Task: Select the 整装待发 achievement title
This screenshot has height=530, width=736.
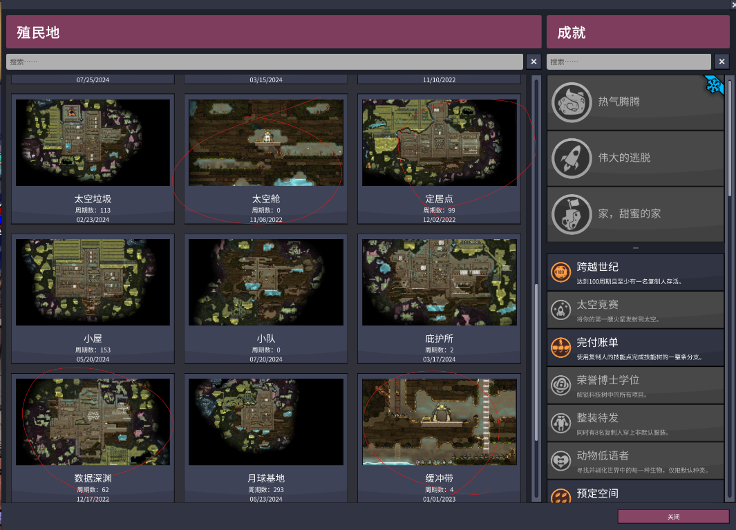Action: point(598,418)
